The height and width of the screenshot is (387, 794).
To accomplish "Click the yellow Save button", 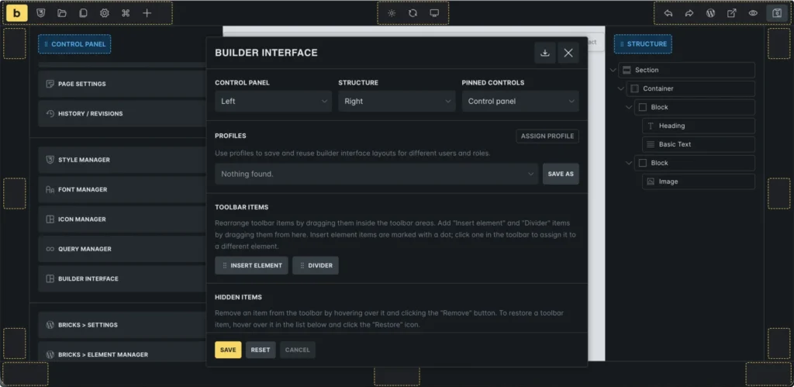I will coord(228,350).
